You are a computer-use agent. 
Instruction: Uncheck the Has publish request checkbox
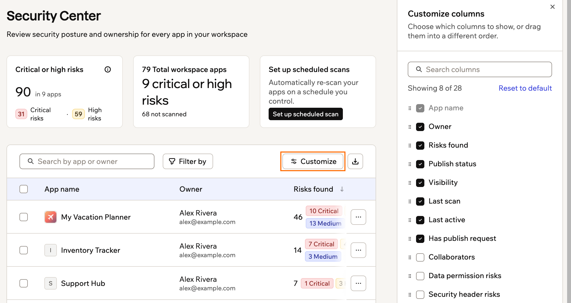click(x=420, y=239)
